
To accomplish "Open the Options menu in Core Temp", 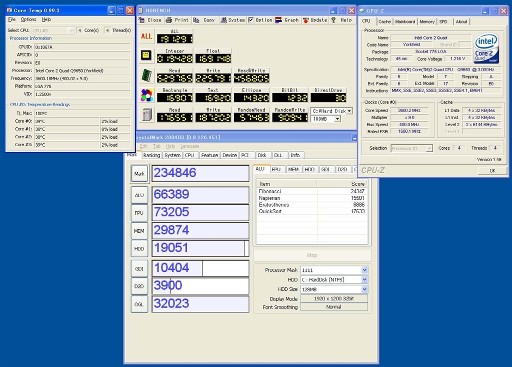I will point(28,20).
